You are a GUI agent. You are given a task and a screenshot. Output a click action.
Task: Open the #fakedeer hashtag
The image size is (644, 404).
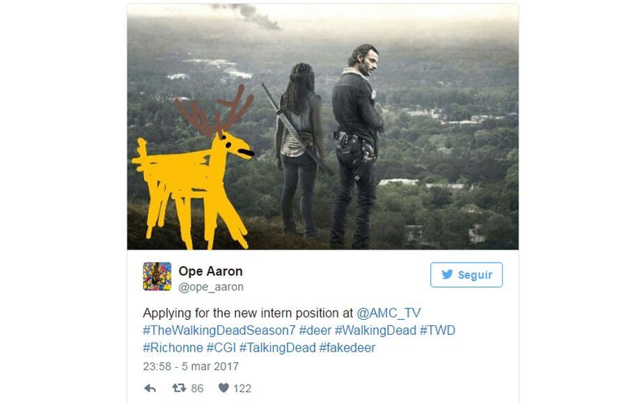347,348
